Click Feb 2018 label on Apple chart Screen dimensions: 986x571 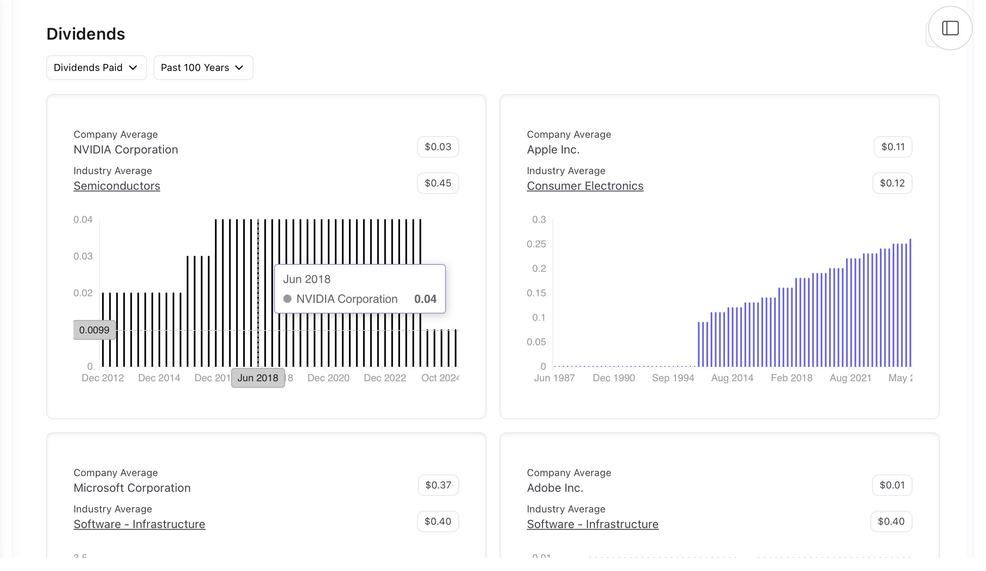[792, 378]
